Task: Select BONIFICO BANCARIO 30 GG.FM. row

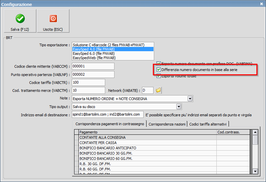Action: point(162,153)
